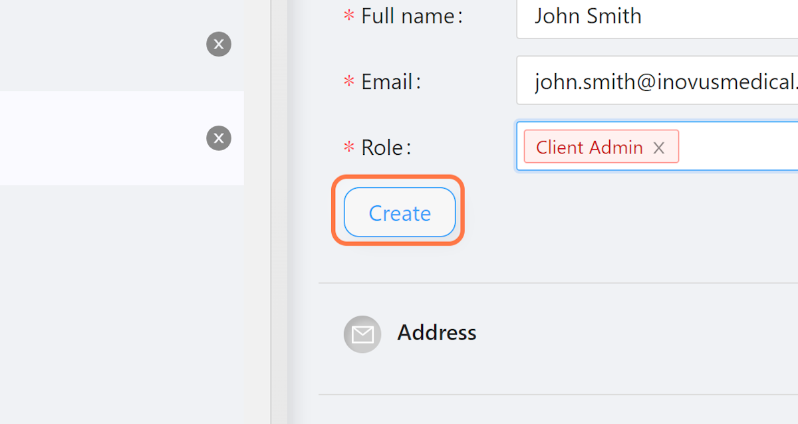Click the upper gray X icon in left panel
This screenshot has height=424, width=798.
[x=219, y=45]
